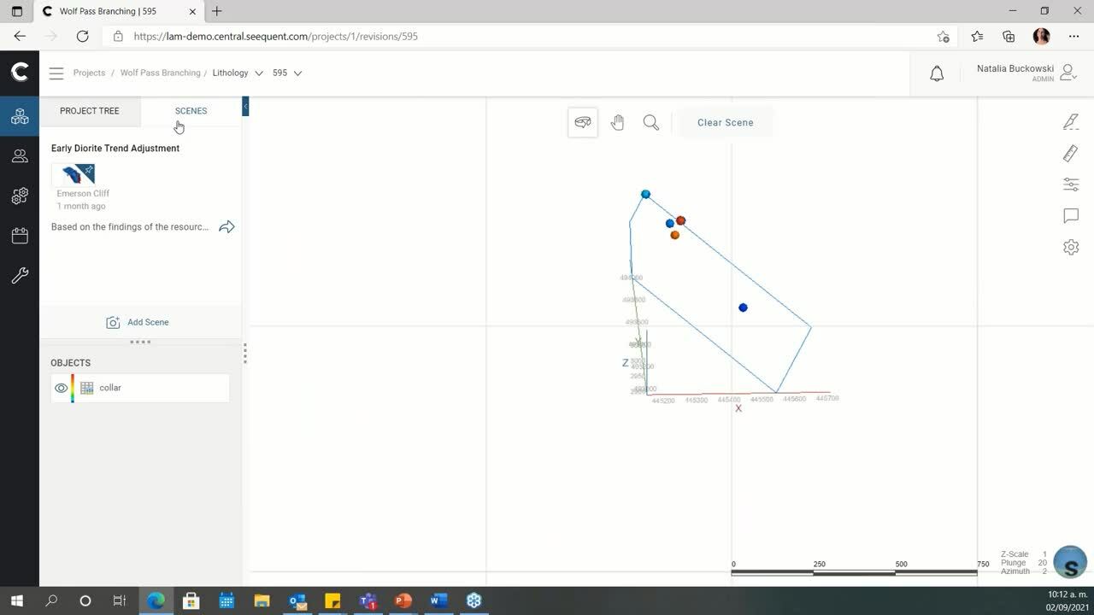This screenshot has width=1094, height=615.
Task: Share the Early Diorite scene arrow
Action: (x=226, y=227)
